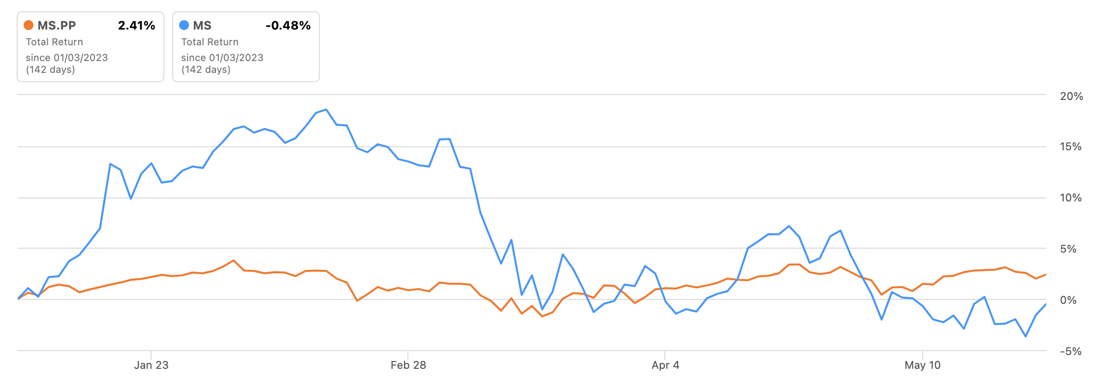Open the MS.PP Total Return card
The width and height of the screenshot is (1120, 389).
(91, 47)
